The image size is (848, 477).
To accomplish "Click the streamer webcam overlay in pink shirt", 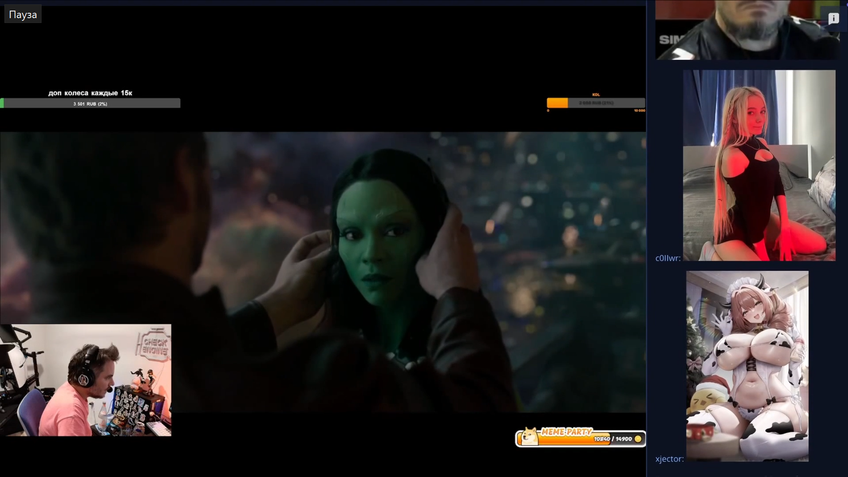I will click(86, 380).
